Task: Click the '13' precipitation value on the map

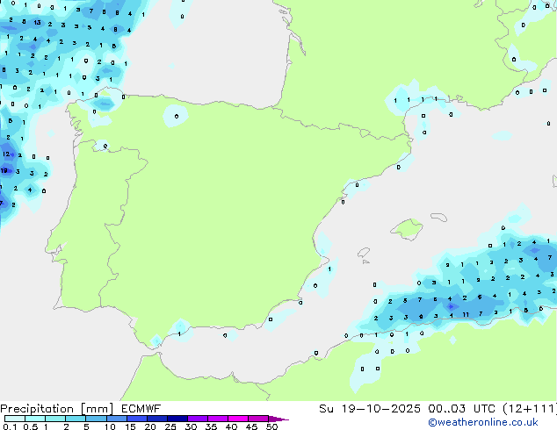Action: point(37,22)
